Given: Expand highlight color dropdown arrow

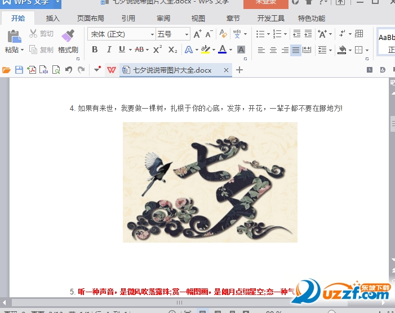Looking at the screenshot, I should point(214,50).
